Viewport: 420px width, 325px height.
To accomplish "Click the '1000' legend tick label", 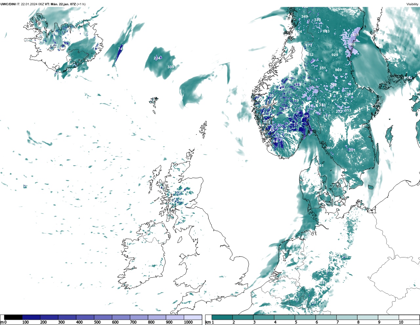I will pos(188,322).
